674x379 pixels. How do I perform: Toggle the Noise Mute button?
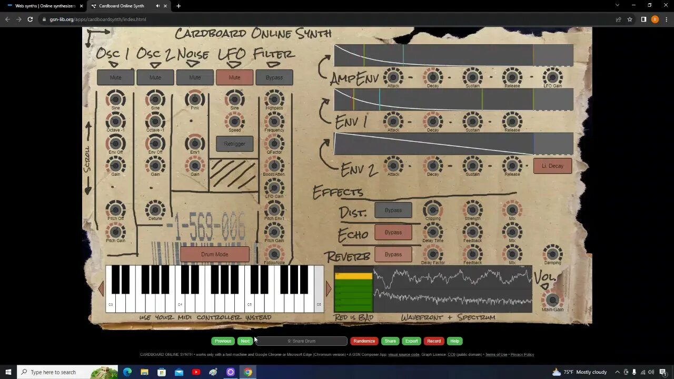tap(195, 77)
